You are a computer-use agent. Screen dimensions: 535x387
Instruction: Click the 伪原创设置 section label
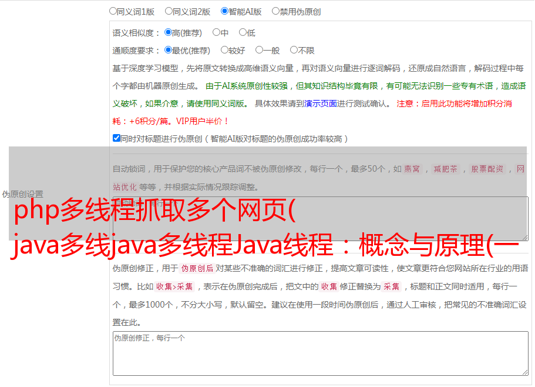(22, 194)
